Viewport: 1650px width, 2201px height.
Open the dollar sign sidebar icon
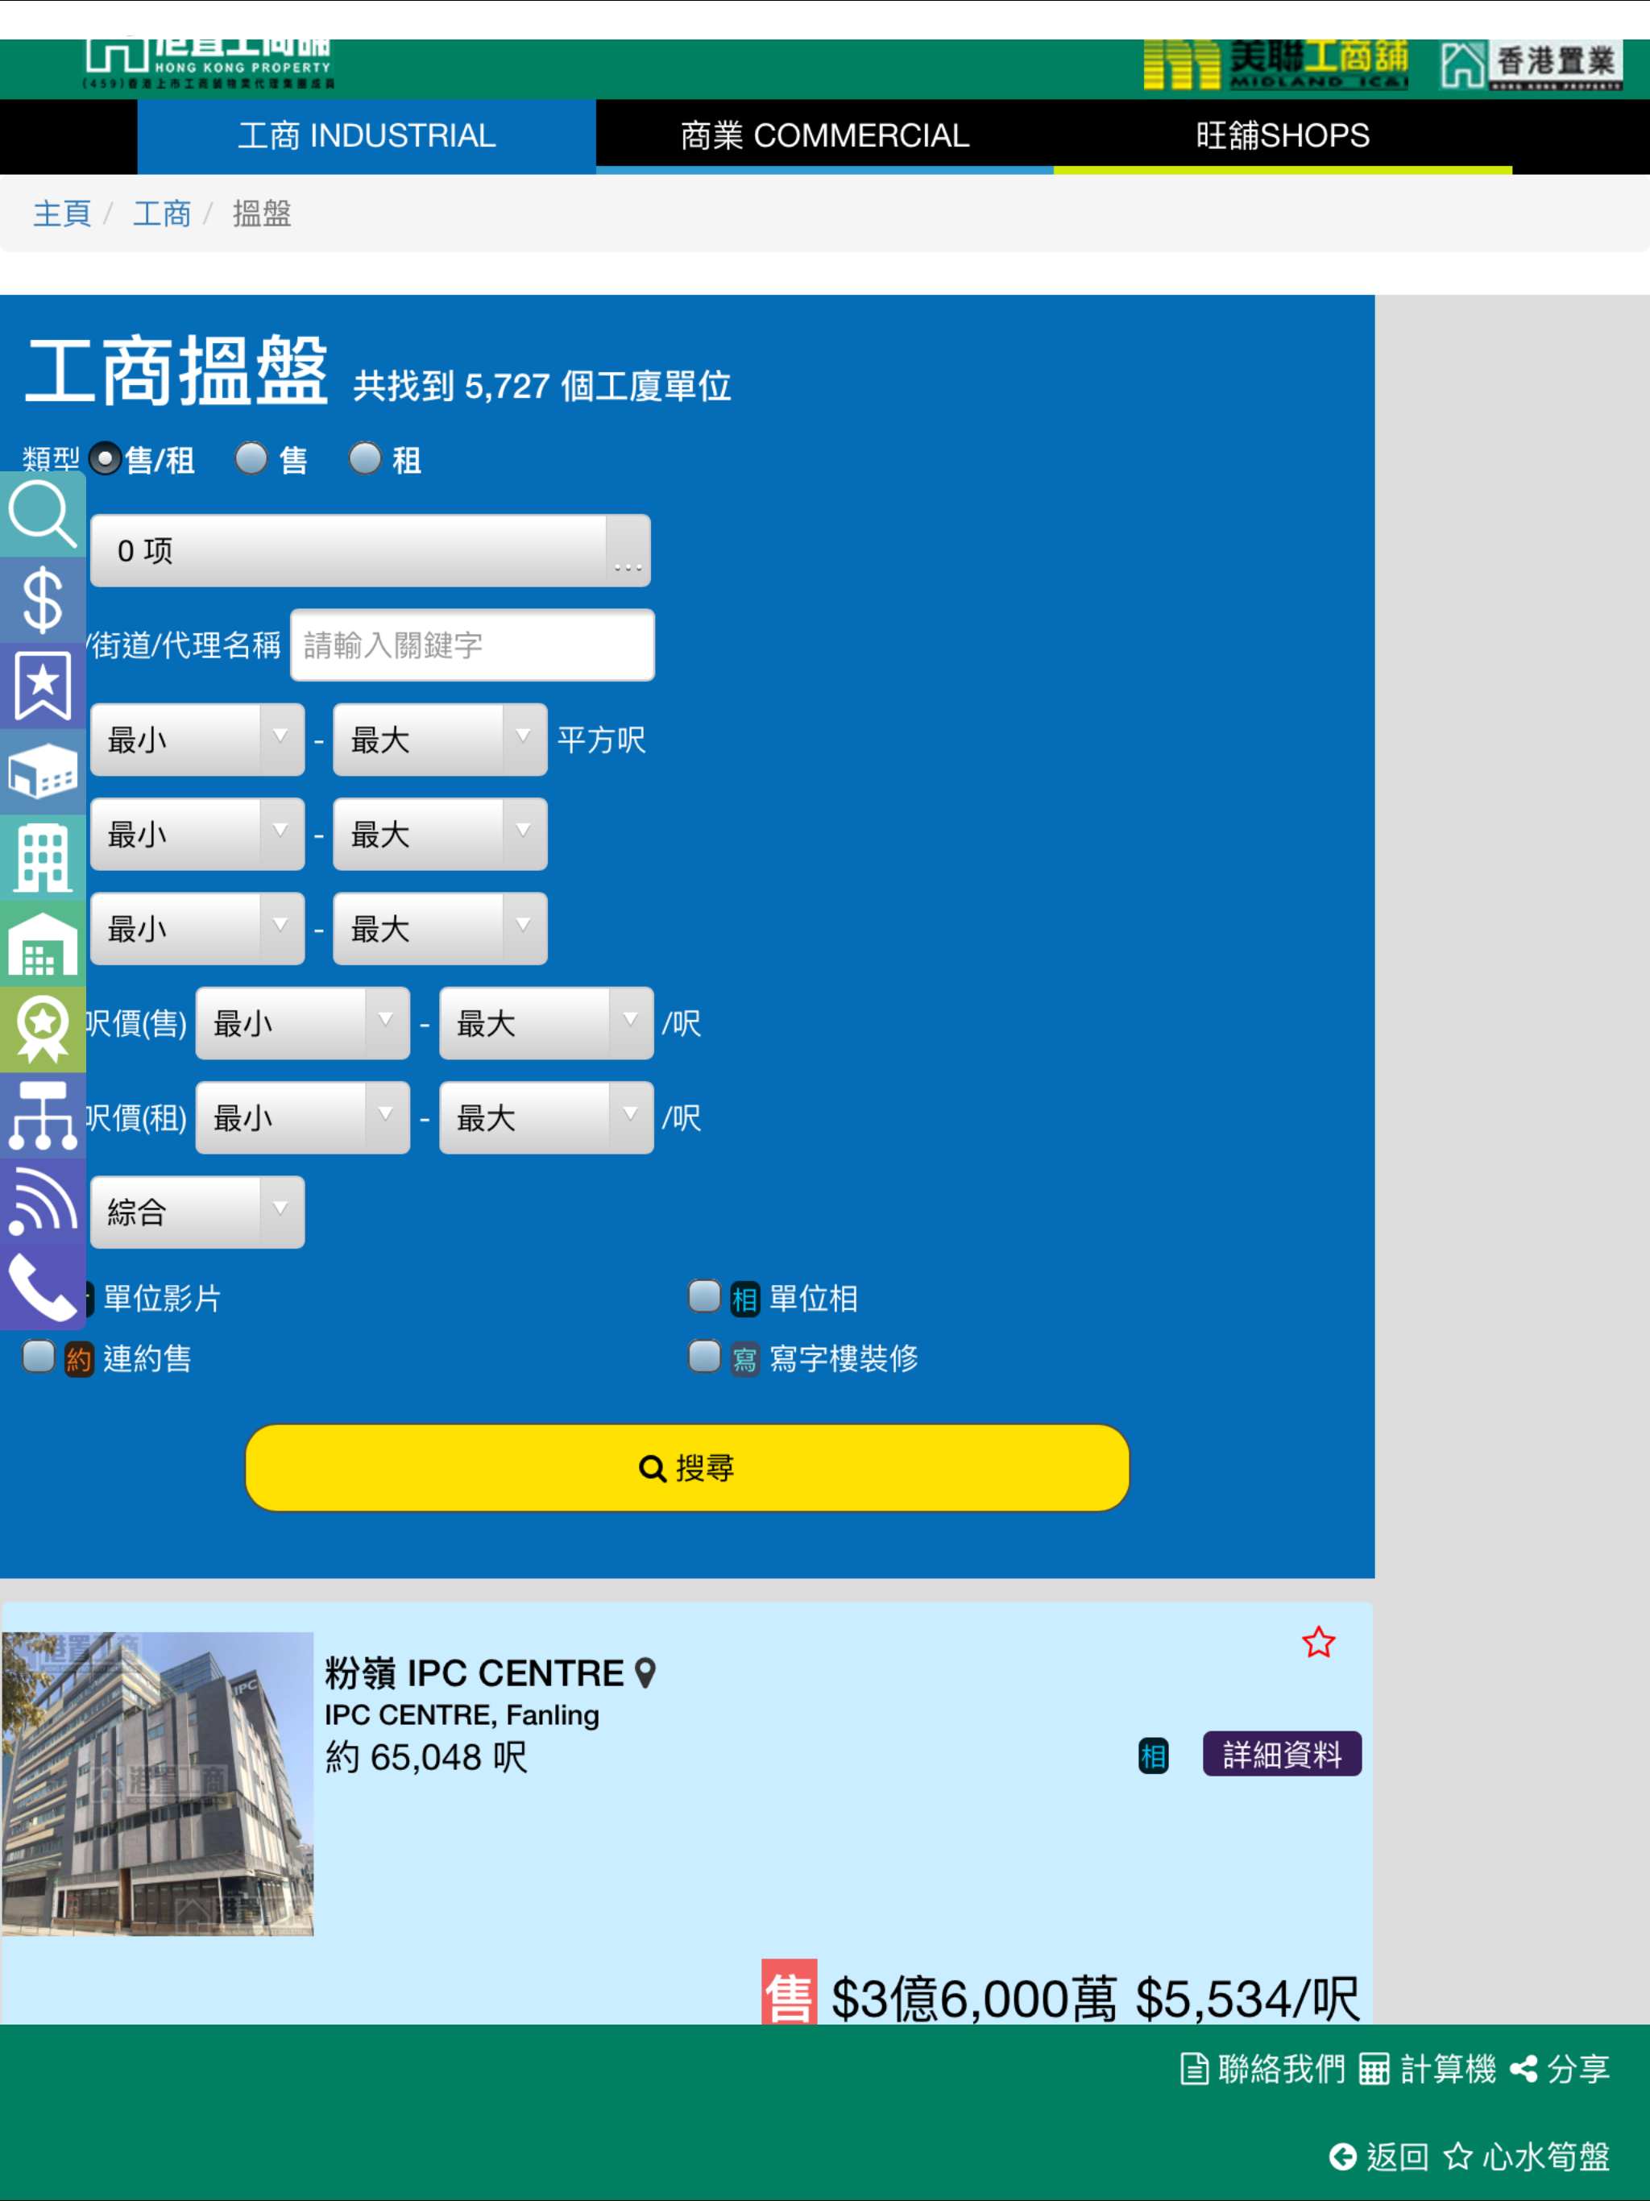pyautogui.click(x=43, y=600)
